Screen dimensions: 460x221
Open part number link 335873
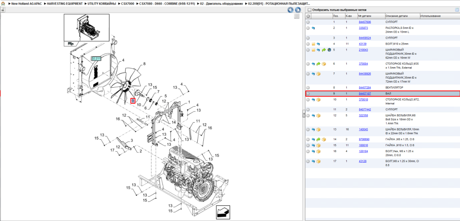(x=363, y=28)
